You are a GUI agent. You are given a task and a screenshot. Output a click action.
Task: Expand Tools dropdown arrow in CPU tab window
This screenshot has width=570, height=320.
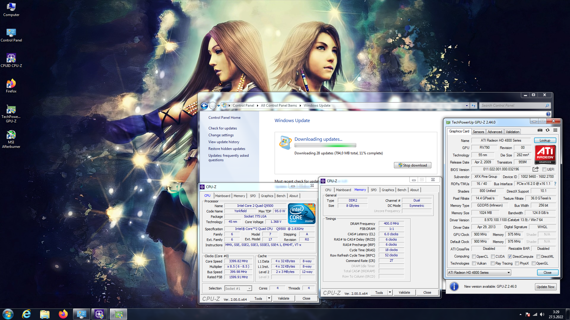269,298
